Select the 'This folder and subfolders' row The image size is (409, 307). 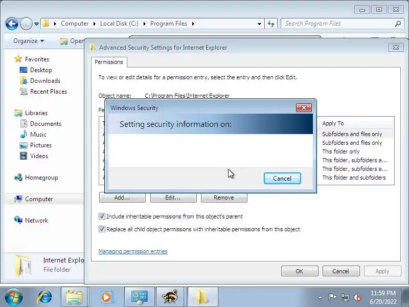tap(354, 178)
